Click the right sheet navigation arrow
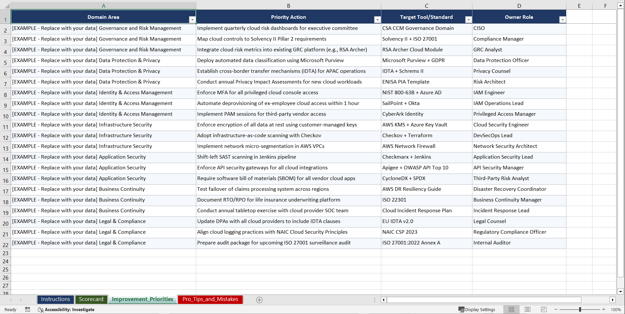Image resolution: width=625 pixels, height=314 pixels. (21, 300)
